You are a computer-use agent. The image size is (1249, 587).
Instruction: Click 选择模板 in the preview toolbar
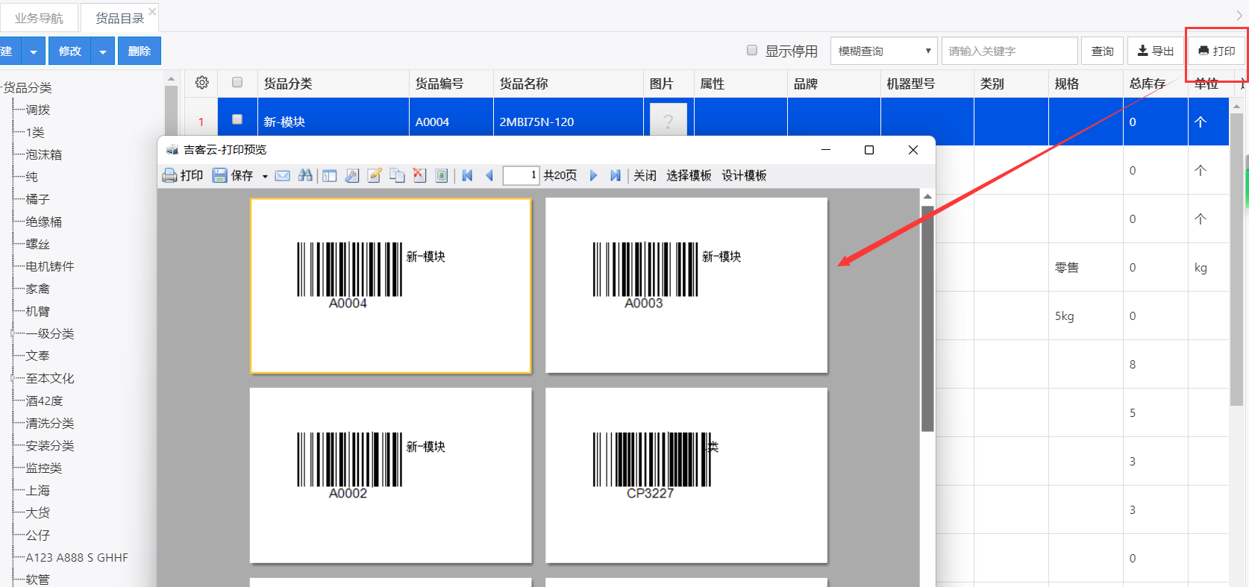(689, 175)
